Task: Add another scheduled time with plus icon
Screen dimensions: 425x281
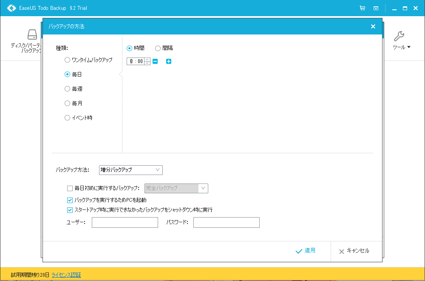Action: click(x=169, y=61)
